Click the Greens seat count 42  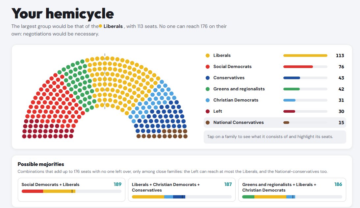(x=341, y=89)
